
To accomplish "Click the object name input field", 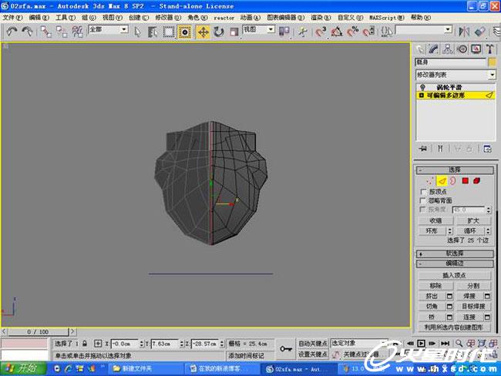I will tap(451, 62).
